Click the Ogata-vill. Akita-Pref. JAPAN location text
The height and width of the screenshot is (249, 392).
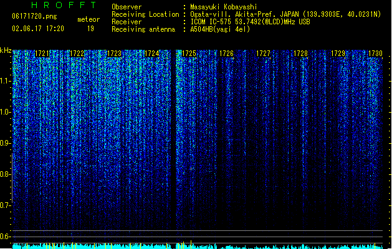tap(285, 14)
